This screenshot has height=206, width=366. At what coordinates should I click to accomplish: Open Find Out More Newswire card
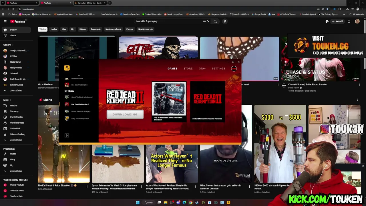click(208, 102)
